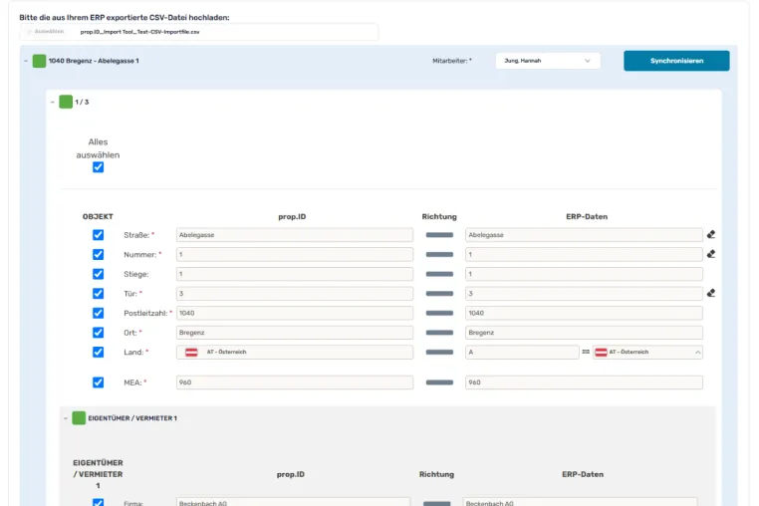Viewport: 759px width, 506px height.
Task: Click the Synchronisieren button
Action: 676,61
